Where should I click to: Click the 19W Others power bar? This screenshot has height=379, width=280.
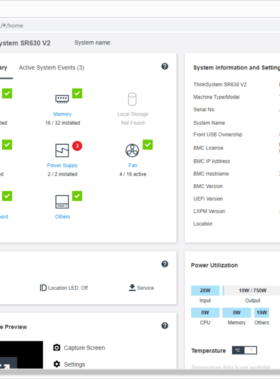coord(261,313)
